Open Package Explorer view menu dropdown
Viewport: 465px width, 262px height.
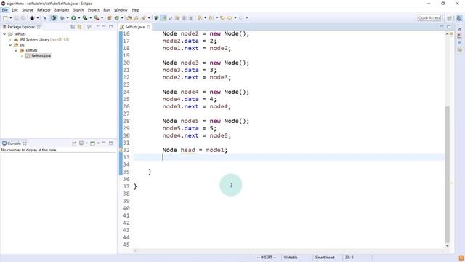coord(97,27)
